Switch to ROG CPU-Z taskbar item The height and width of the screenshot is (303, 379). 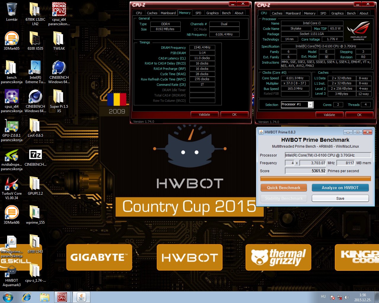click(x=62, y=297)
